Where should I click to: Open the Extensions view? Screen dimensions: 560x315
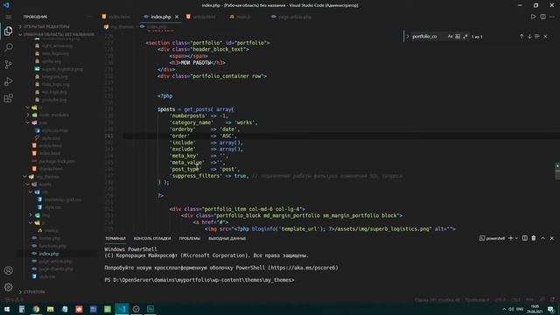[8, 98]
